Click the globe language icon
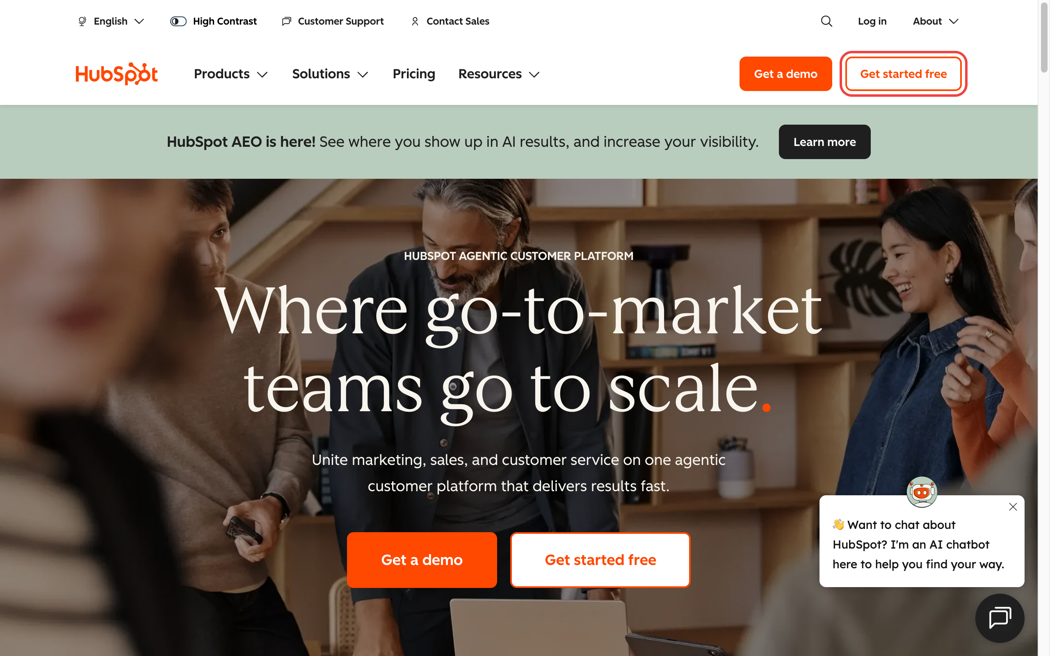 click(x=82, y=21)
